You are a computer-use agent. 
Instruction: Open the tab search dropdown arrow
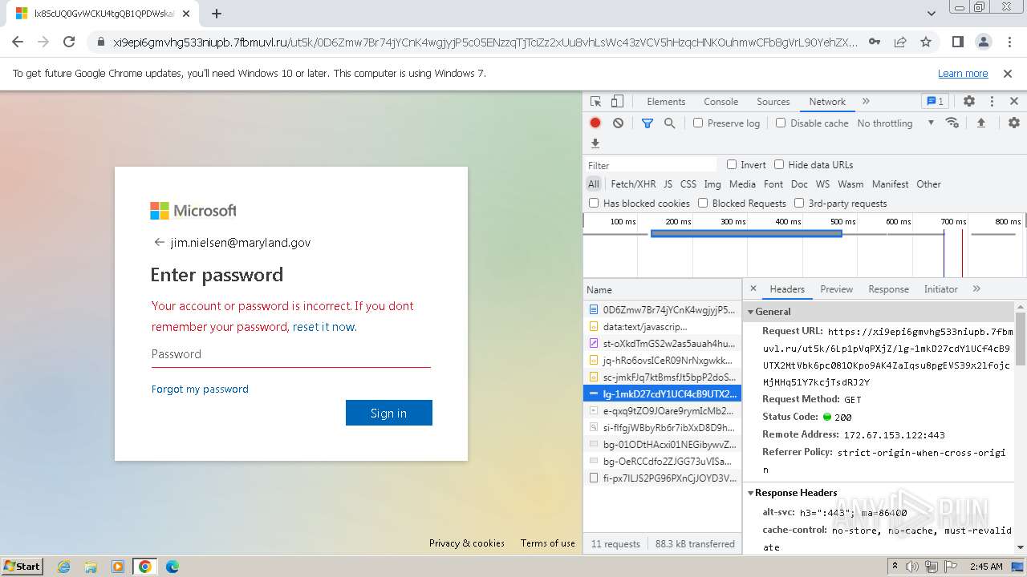tap(932, 14)
